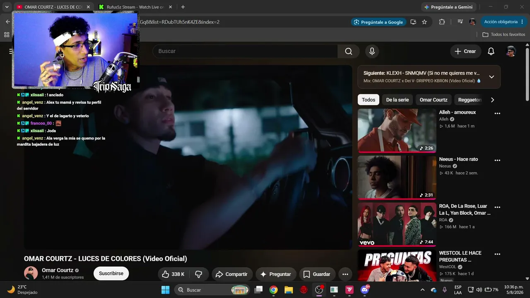
Task: Click the Alleh - amoureux title
Action: (x=458, y=112)
